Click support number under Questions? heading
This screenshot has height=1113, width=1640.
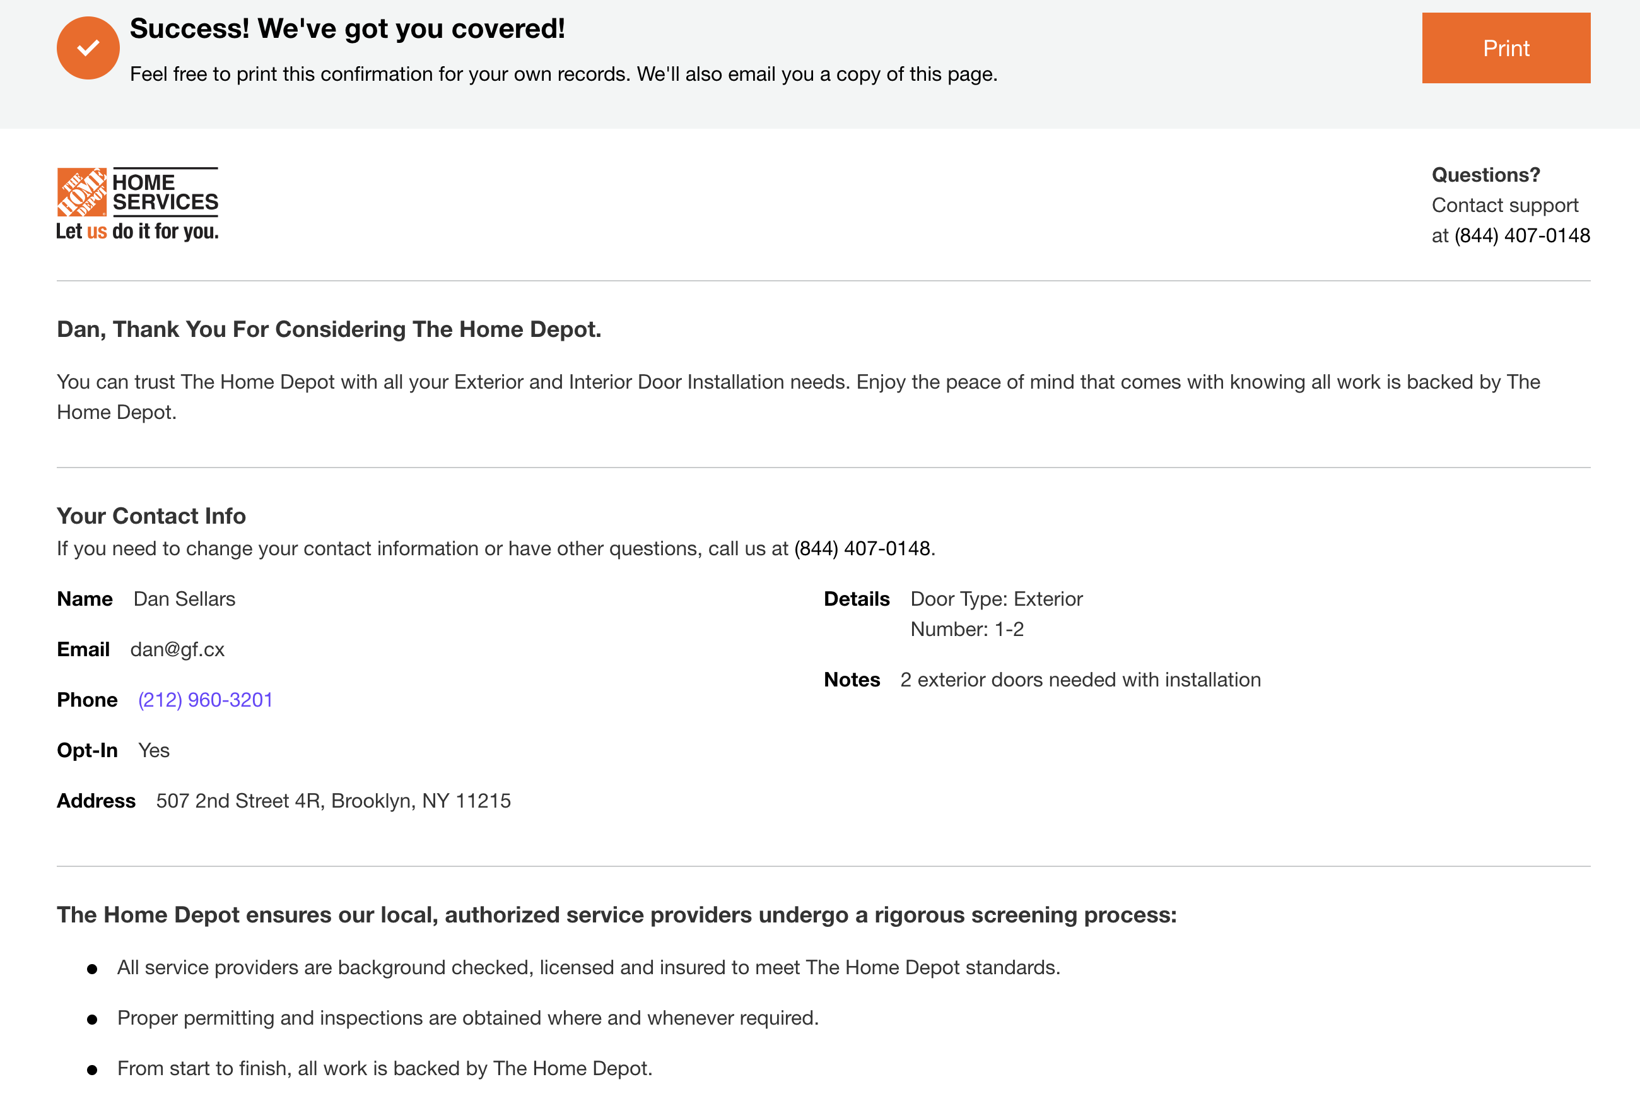[1522, 235]
